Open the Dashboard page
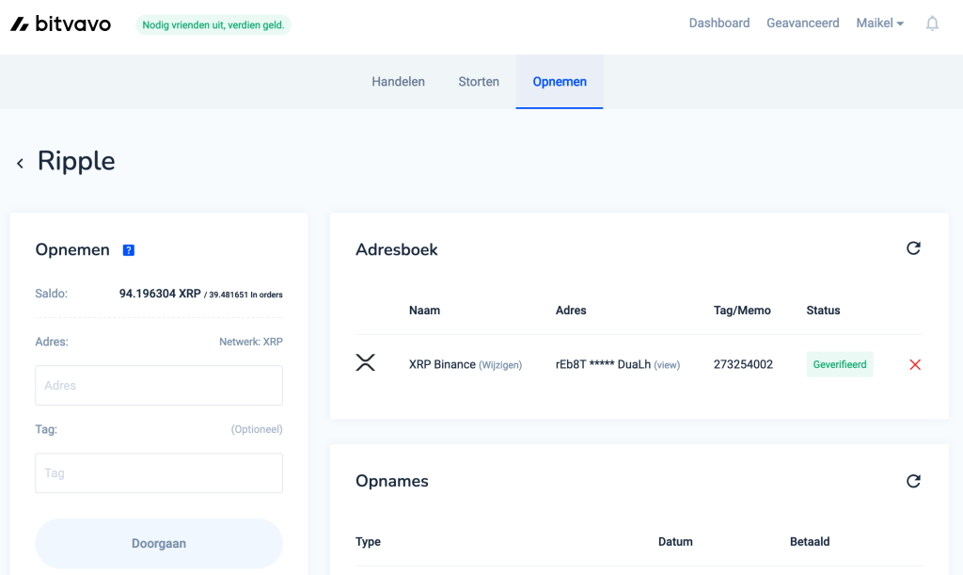 pyautogui.click(x=718, y=24)
